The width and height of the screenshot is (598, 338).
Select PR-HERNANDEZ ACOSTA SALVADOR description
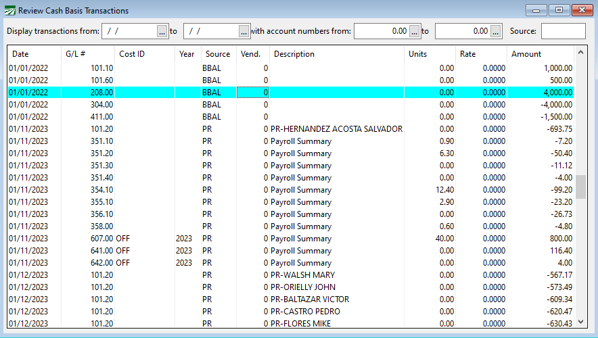[x=336, y=129]
